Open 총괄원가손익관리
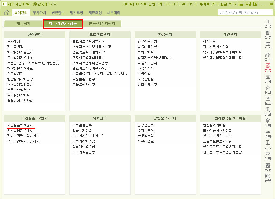The image size is (275, 199). pos(20,101)
